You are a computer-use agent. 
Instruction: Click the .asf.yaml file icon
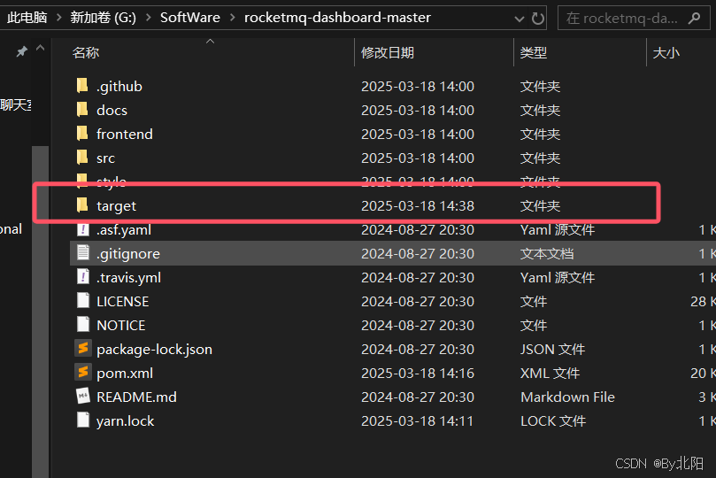pos(83,229)
